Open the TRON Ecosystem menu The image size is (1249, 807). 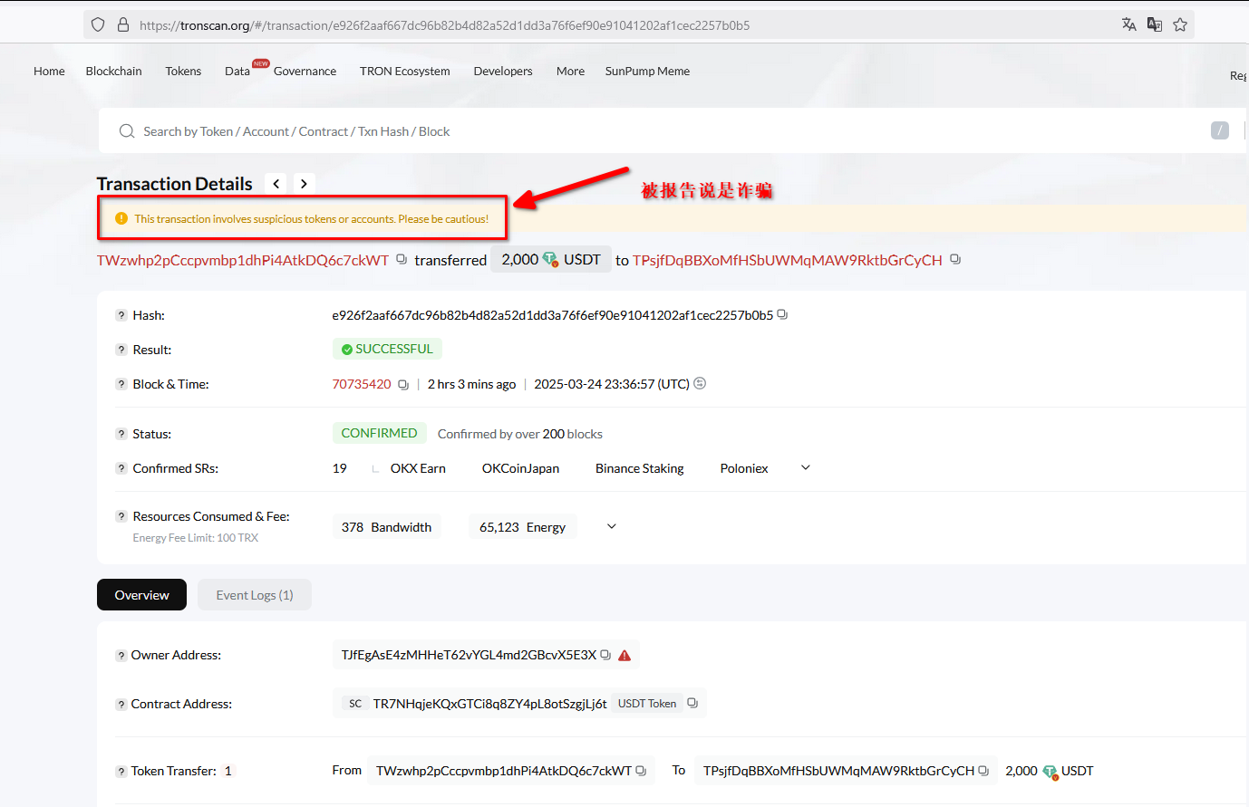(x=404, y=71)
